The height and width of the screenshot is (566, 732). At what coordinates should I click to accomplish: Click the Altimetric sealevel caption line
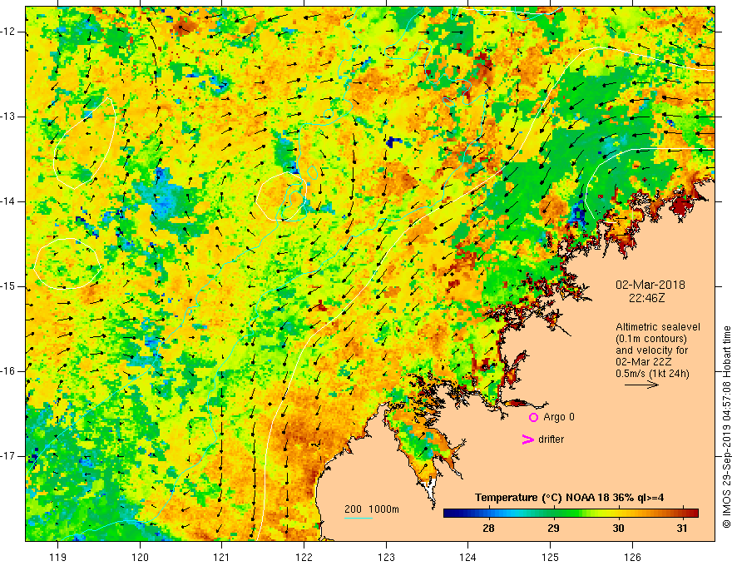(658, 327)
